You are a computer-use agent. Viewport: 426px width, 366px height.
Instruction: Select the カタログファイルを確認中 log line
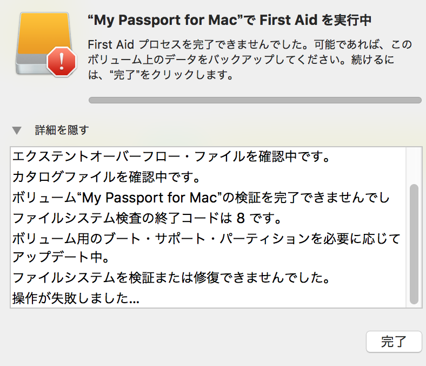[x=106, y=177]
